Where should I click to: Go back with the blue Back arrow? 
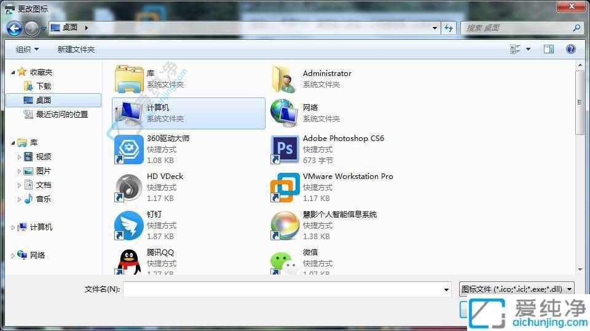pyautogui.click(x=14, y=28)
